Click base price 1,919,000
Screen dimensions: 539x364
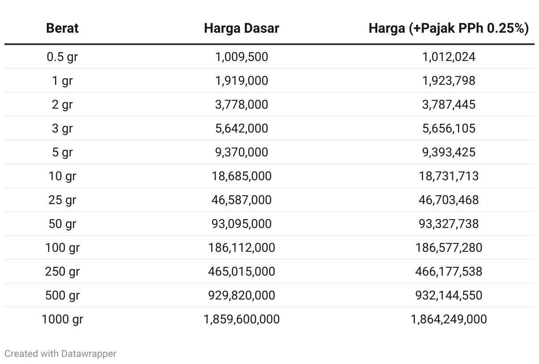242,81
